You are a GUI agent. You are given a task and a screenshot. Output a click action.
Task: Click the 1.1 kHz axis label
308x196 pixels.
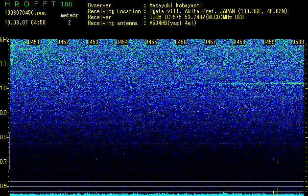[x=4, y=64]
